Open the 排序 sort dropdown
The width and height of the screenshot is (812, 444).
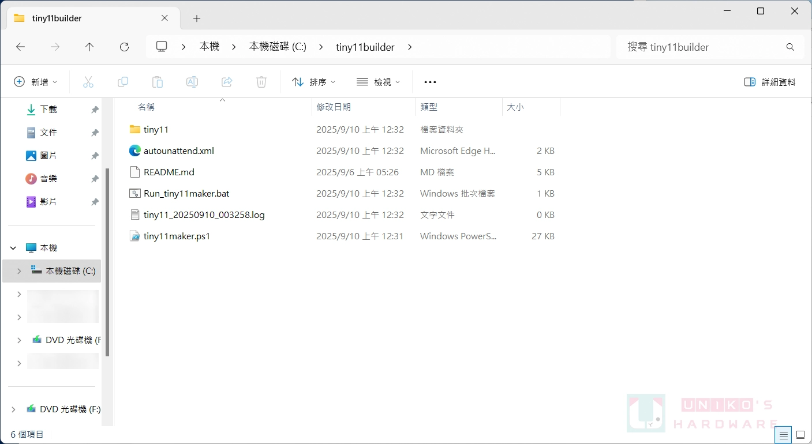(314, 82)
